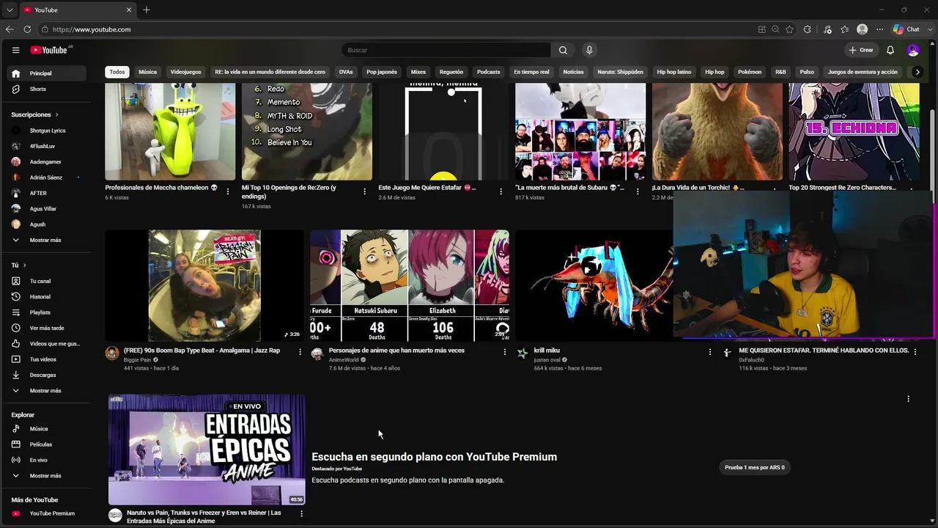
Task: Open the tab search dropdown arrow
Action: [x=10, y=10]
